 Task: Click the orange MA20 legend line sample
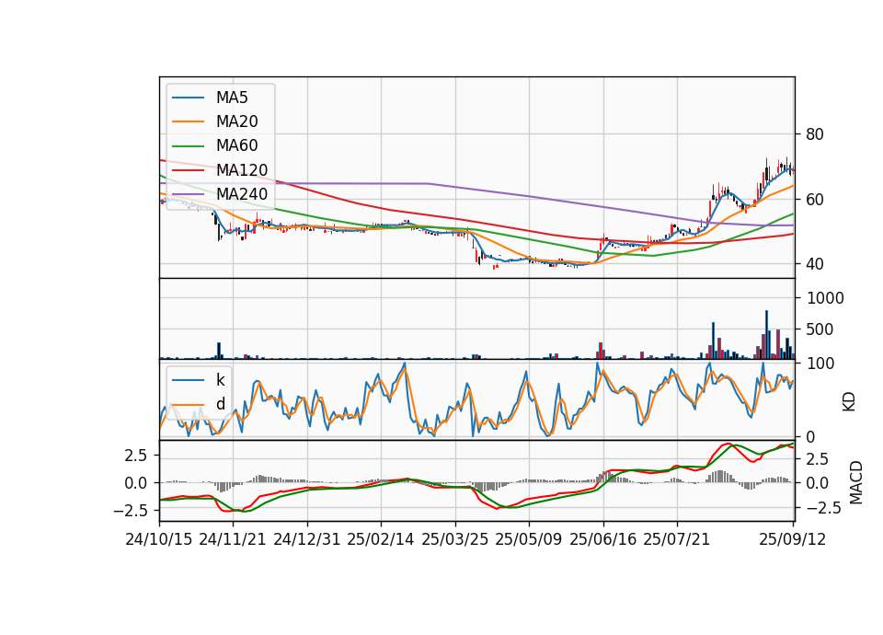(x=188, y=121)
